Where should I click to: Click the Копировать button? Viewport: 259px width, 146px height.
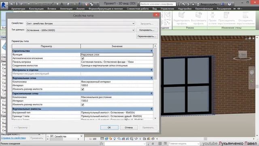coord(146,30)
